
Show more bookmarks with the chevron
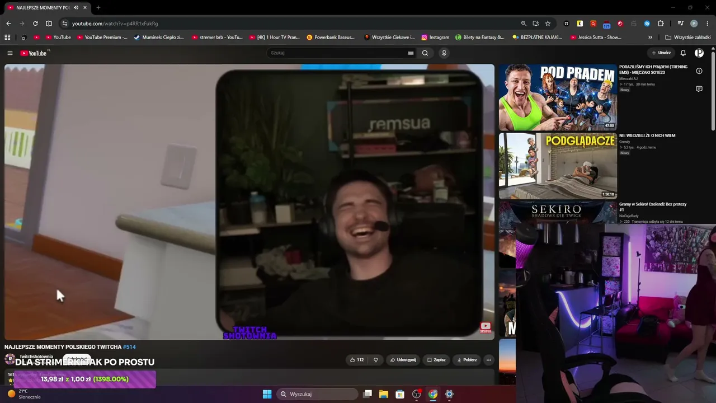tap(650, 38)
